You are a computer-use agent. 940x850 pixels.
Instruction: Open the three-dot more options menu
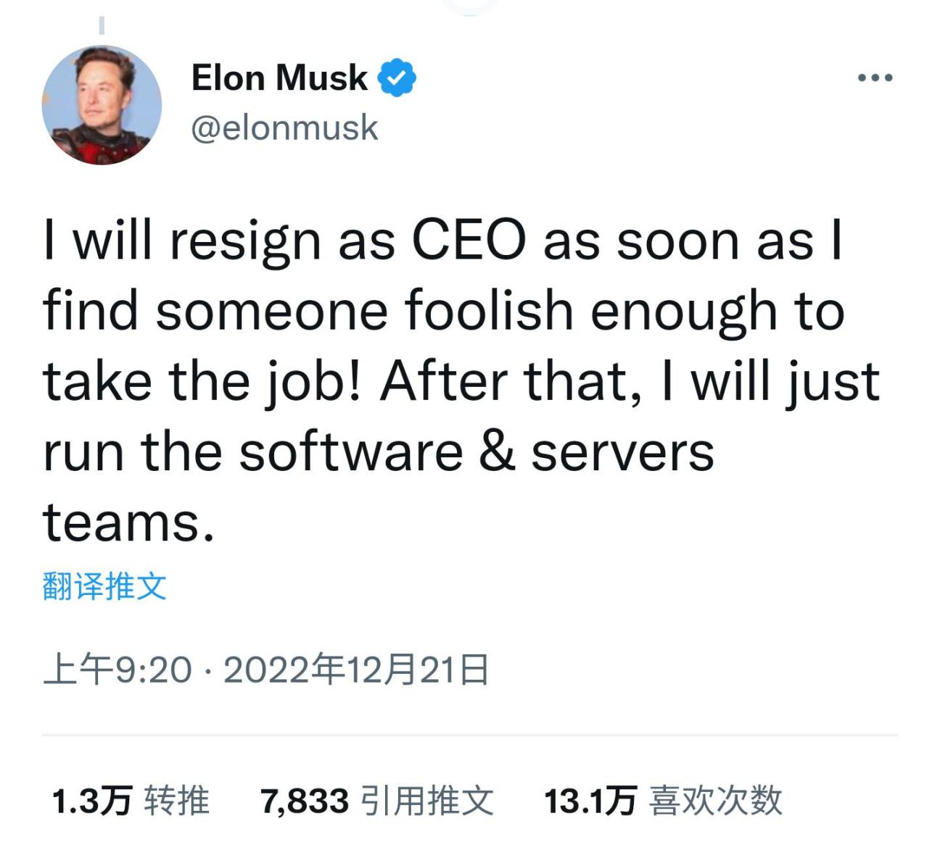coord(875,78)
